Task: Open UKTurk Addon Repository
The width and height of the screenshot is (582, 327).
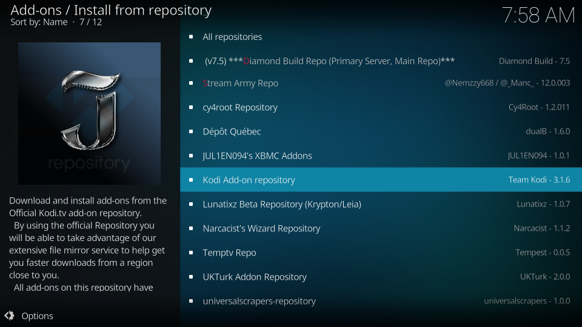Action: pos(255,277)
